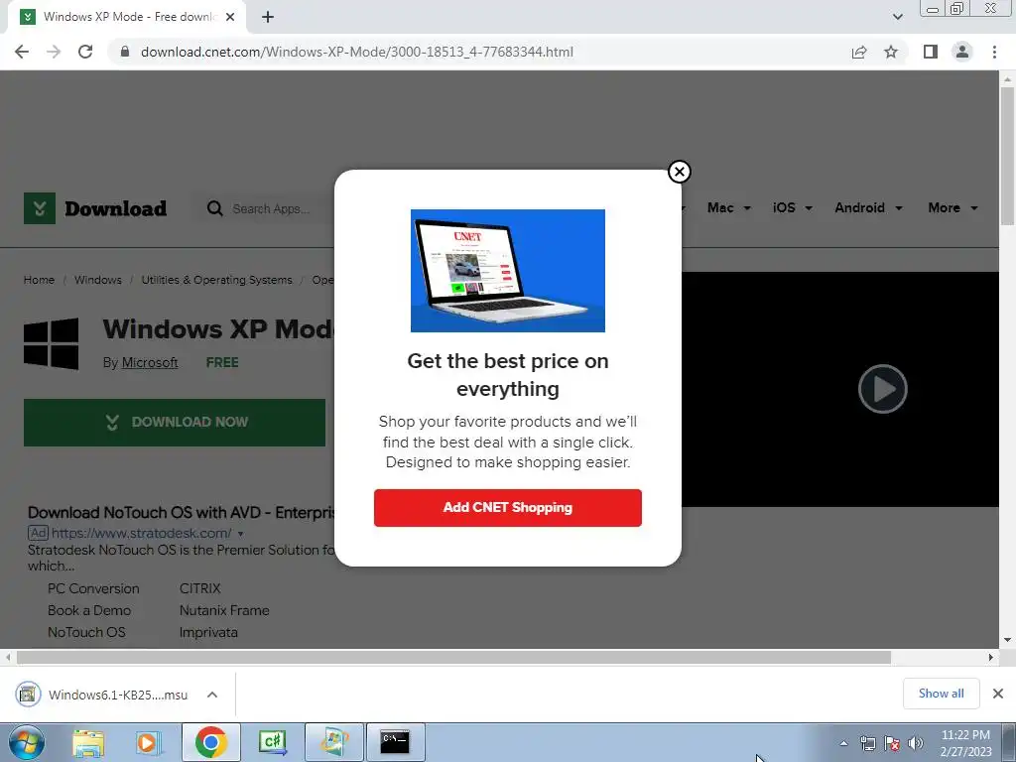Click the address bar URL
1016x762 pixels.
pos(356,52)
